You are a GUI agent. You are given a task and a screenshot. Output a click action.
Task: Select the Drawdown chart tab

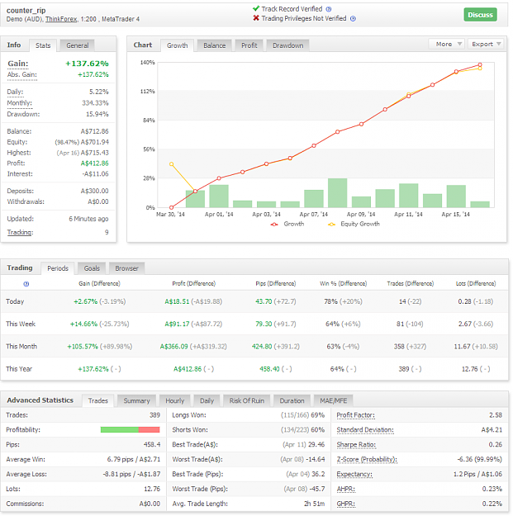(287, 45)
